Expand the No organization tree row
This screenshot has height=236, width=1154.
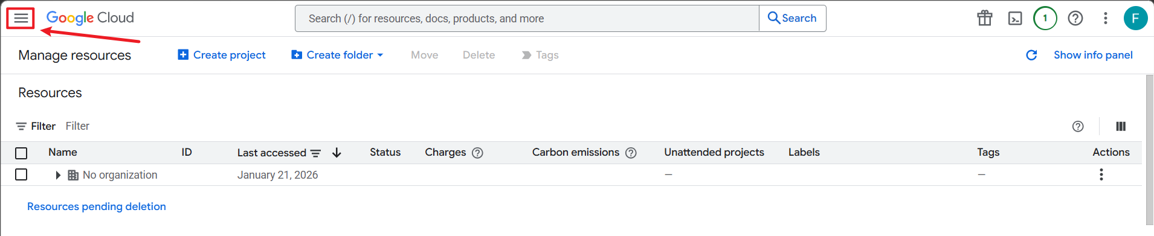click(58, 175)
